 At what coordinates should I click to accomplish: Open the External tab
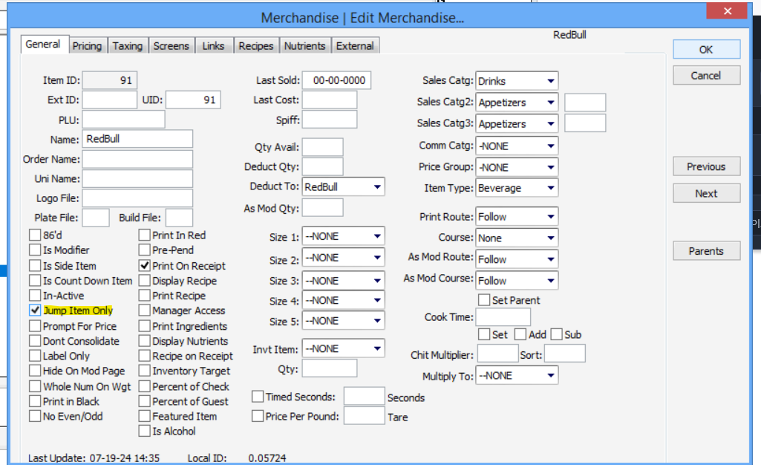pyautogui.click(x=356, y=45)
